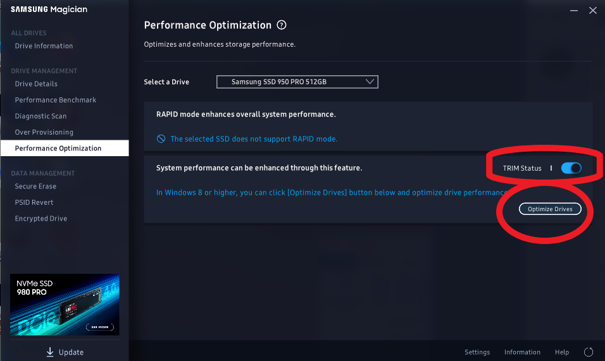Screen dimensions: 605x361
Task: Click the 'In Windows 8 or higher' instruction text
Action: pos(332,192)
